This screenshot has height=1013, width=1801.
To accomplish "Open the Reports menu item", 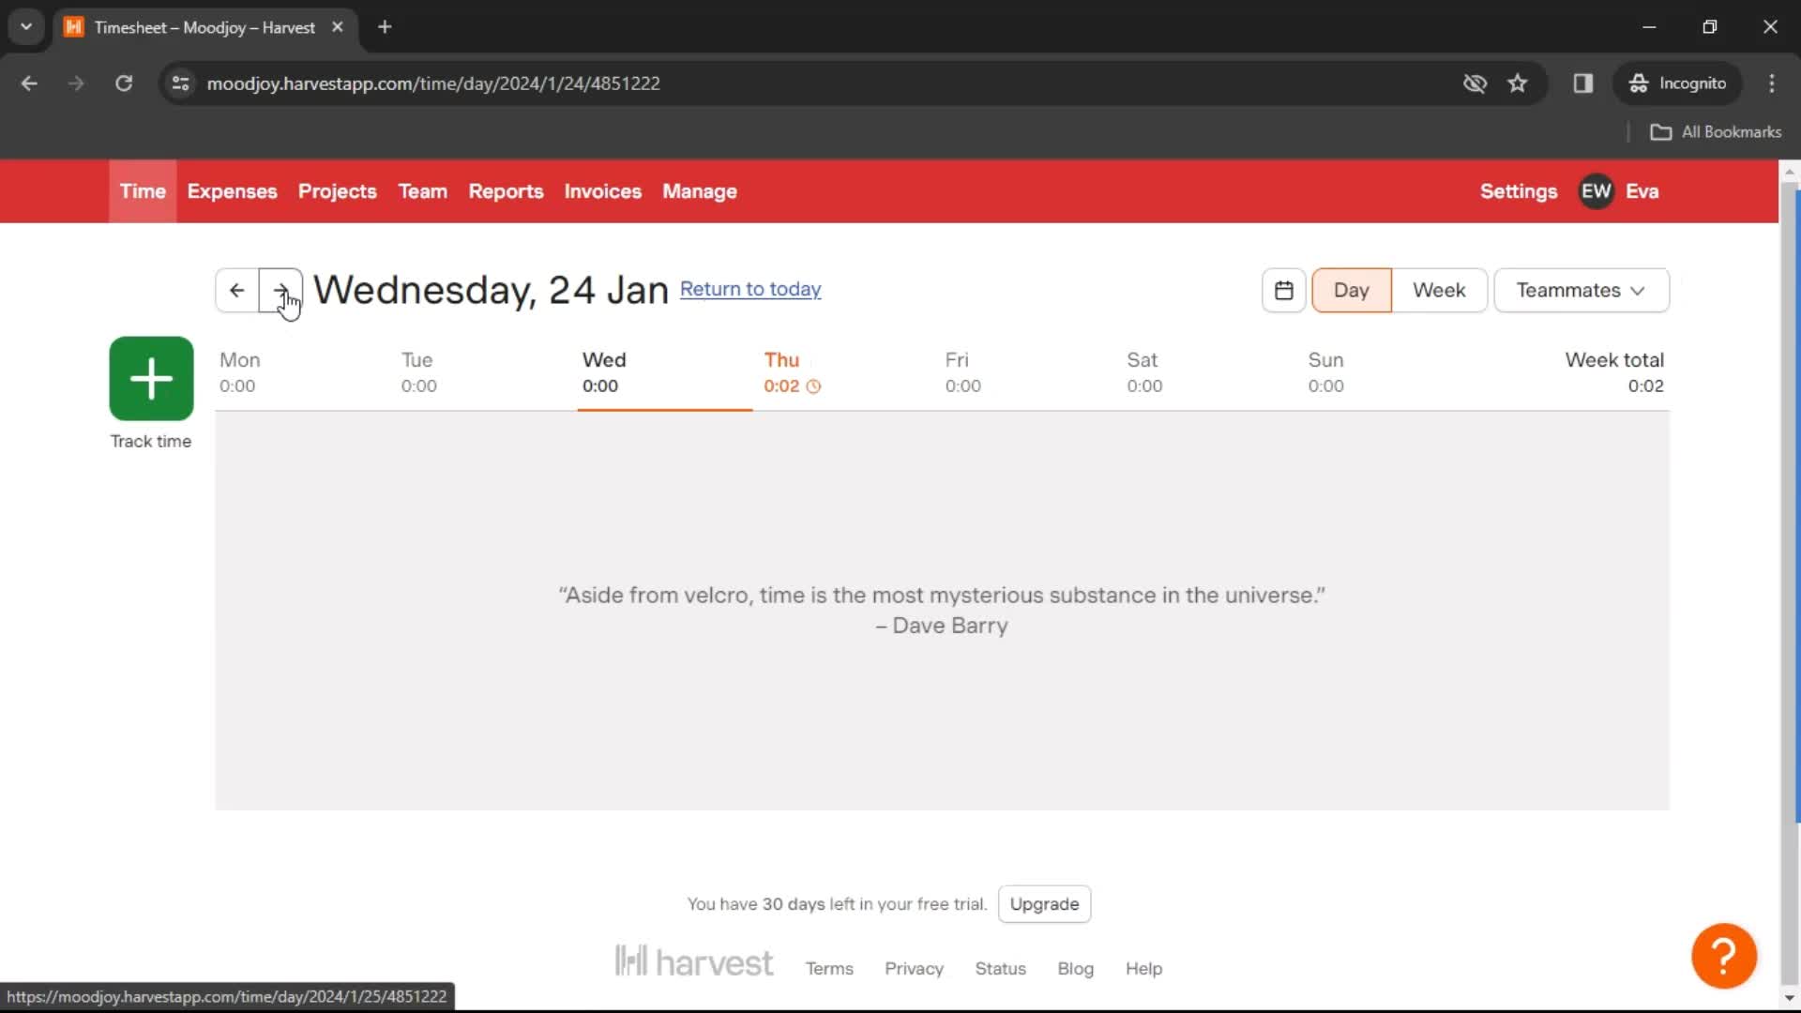I will pos(505,190).
